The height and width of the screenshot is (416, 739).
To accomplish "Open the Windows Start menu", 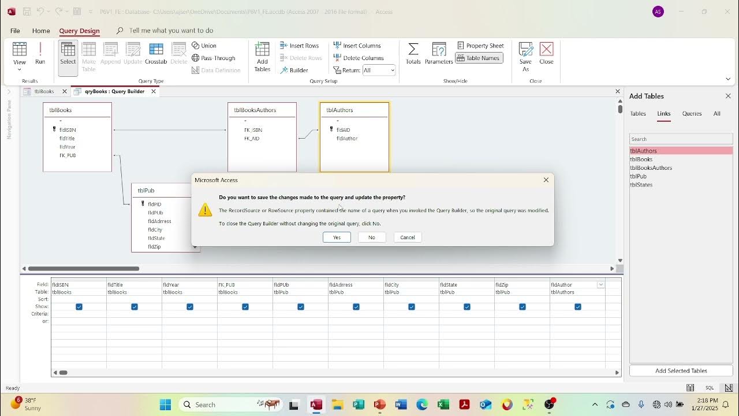I will [x=165, y=404].
